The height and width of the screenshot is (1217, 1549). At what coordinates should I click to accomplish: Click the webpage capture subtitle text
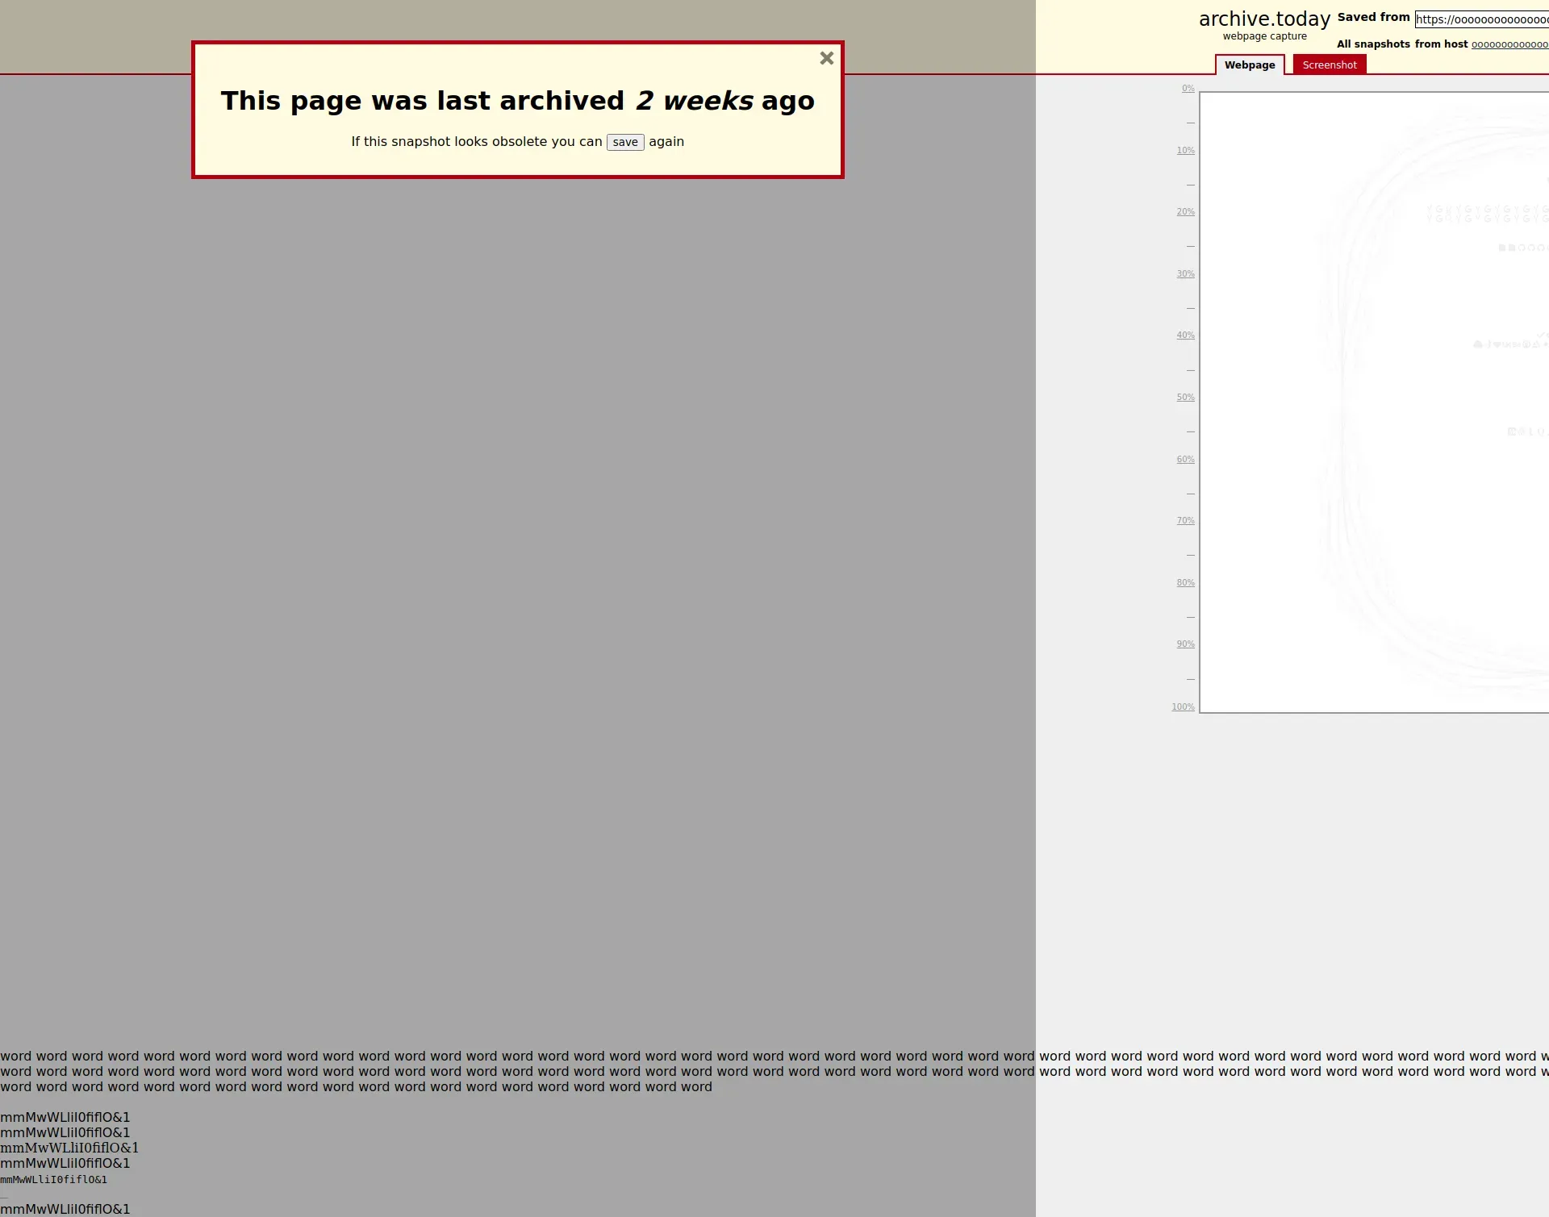pyautogui.click(x=1264, y=36)
